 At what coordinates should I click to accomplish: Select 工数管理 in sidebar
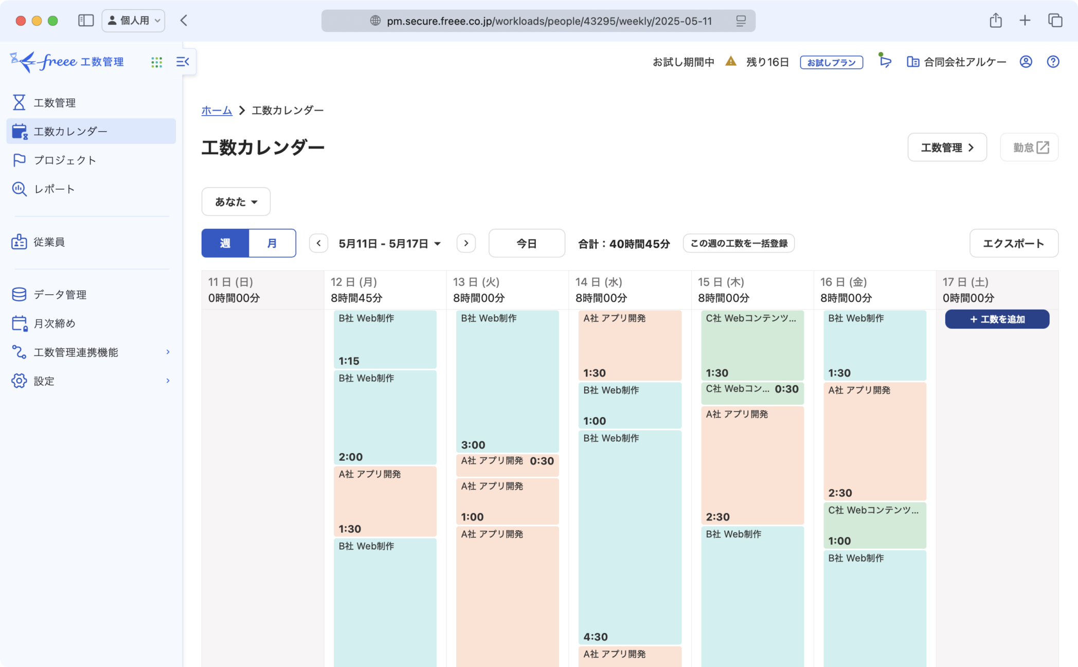pyautogui.click(x=91, y=102)
